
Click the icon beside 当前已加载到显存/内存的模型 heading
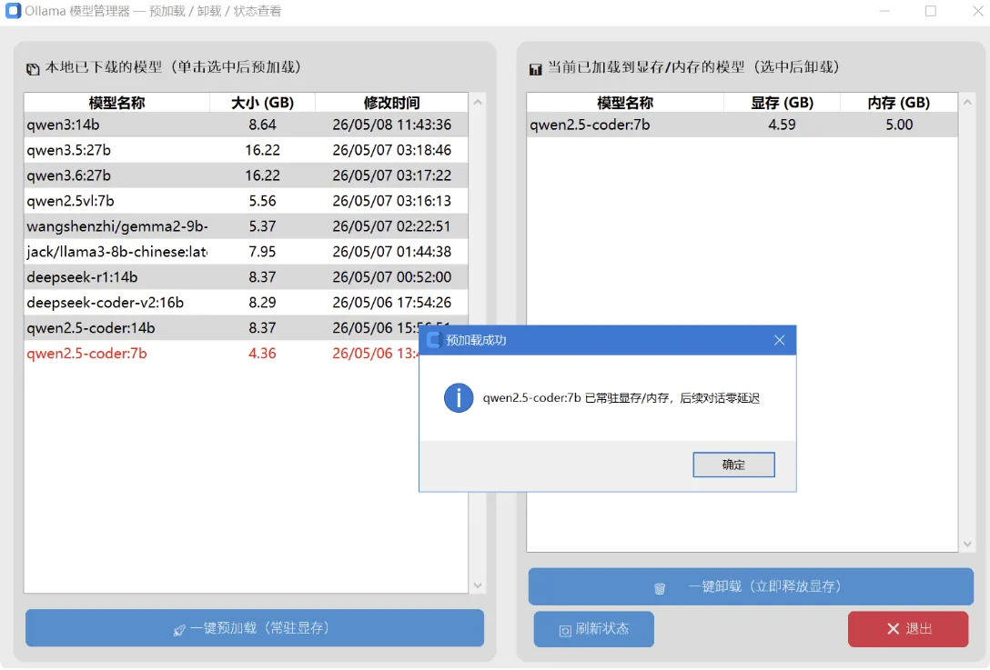[535, 69]
